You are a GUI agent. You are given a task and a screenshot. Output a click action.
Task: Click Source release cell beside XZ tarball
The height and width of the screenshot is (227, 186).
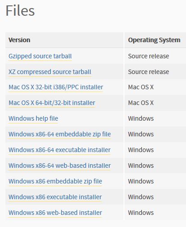coord(149,72)
